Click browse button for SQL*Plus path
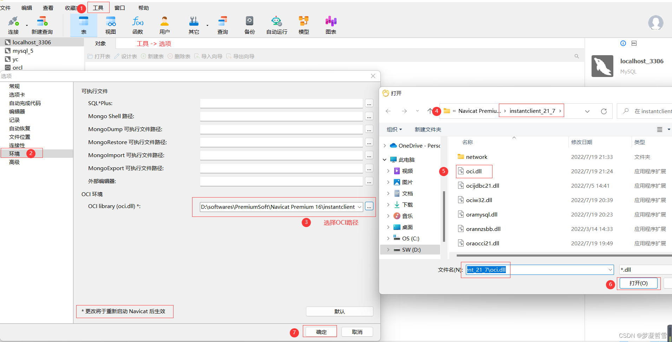Screen dimensions: 672x342 pyautogui.click(x=369, y=103)
